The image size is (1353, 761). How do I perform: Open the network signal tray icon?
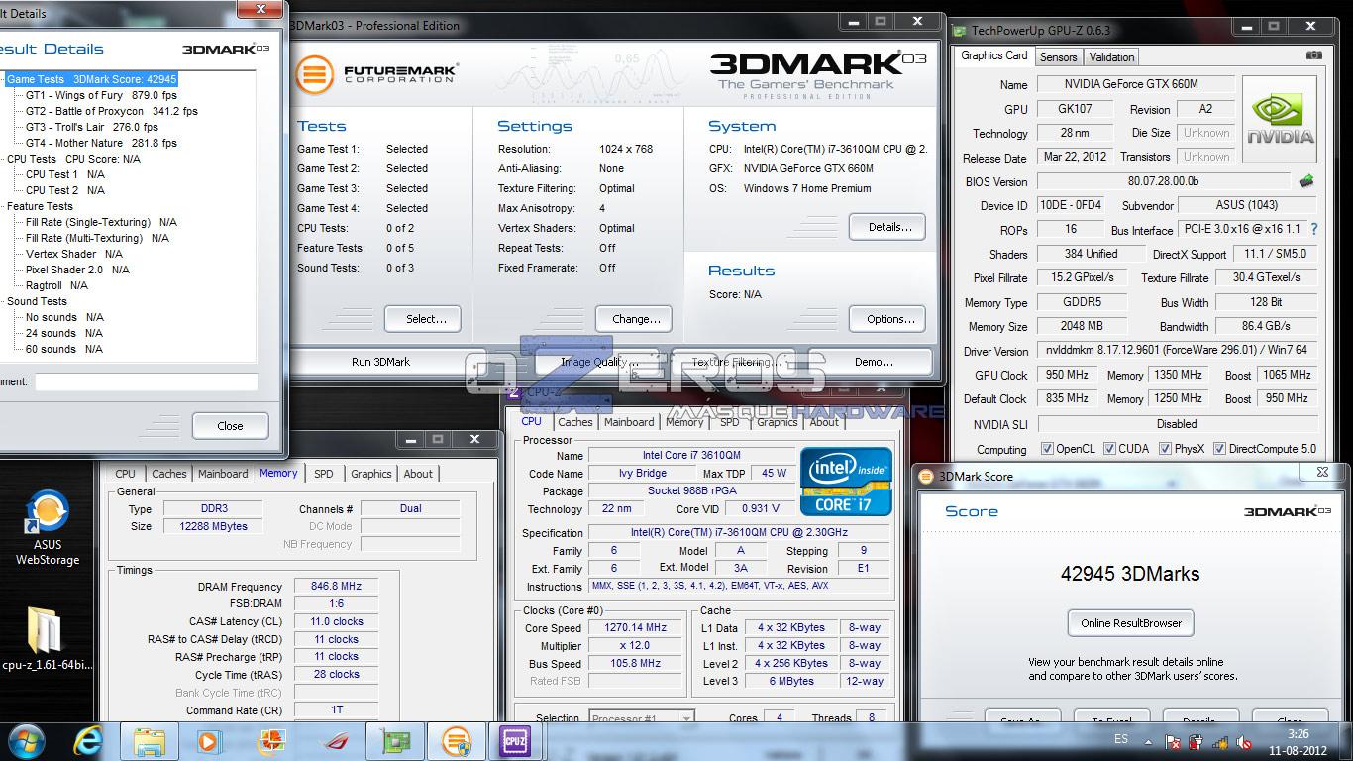(1221, 741)
